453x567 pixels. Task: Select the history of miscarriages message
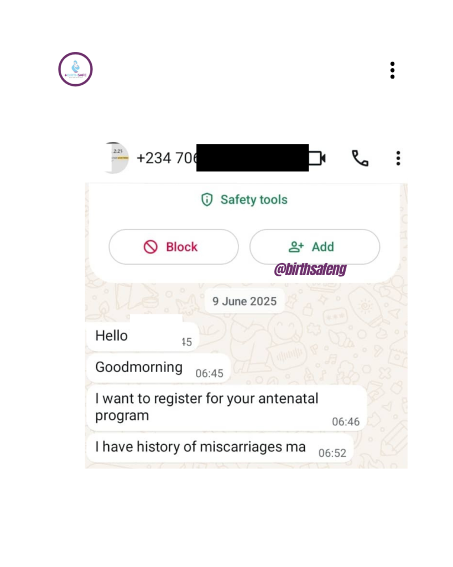(x=220, y=448)
